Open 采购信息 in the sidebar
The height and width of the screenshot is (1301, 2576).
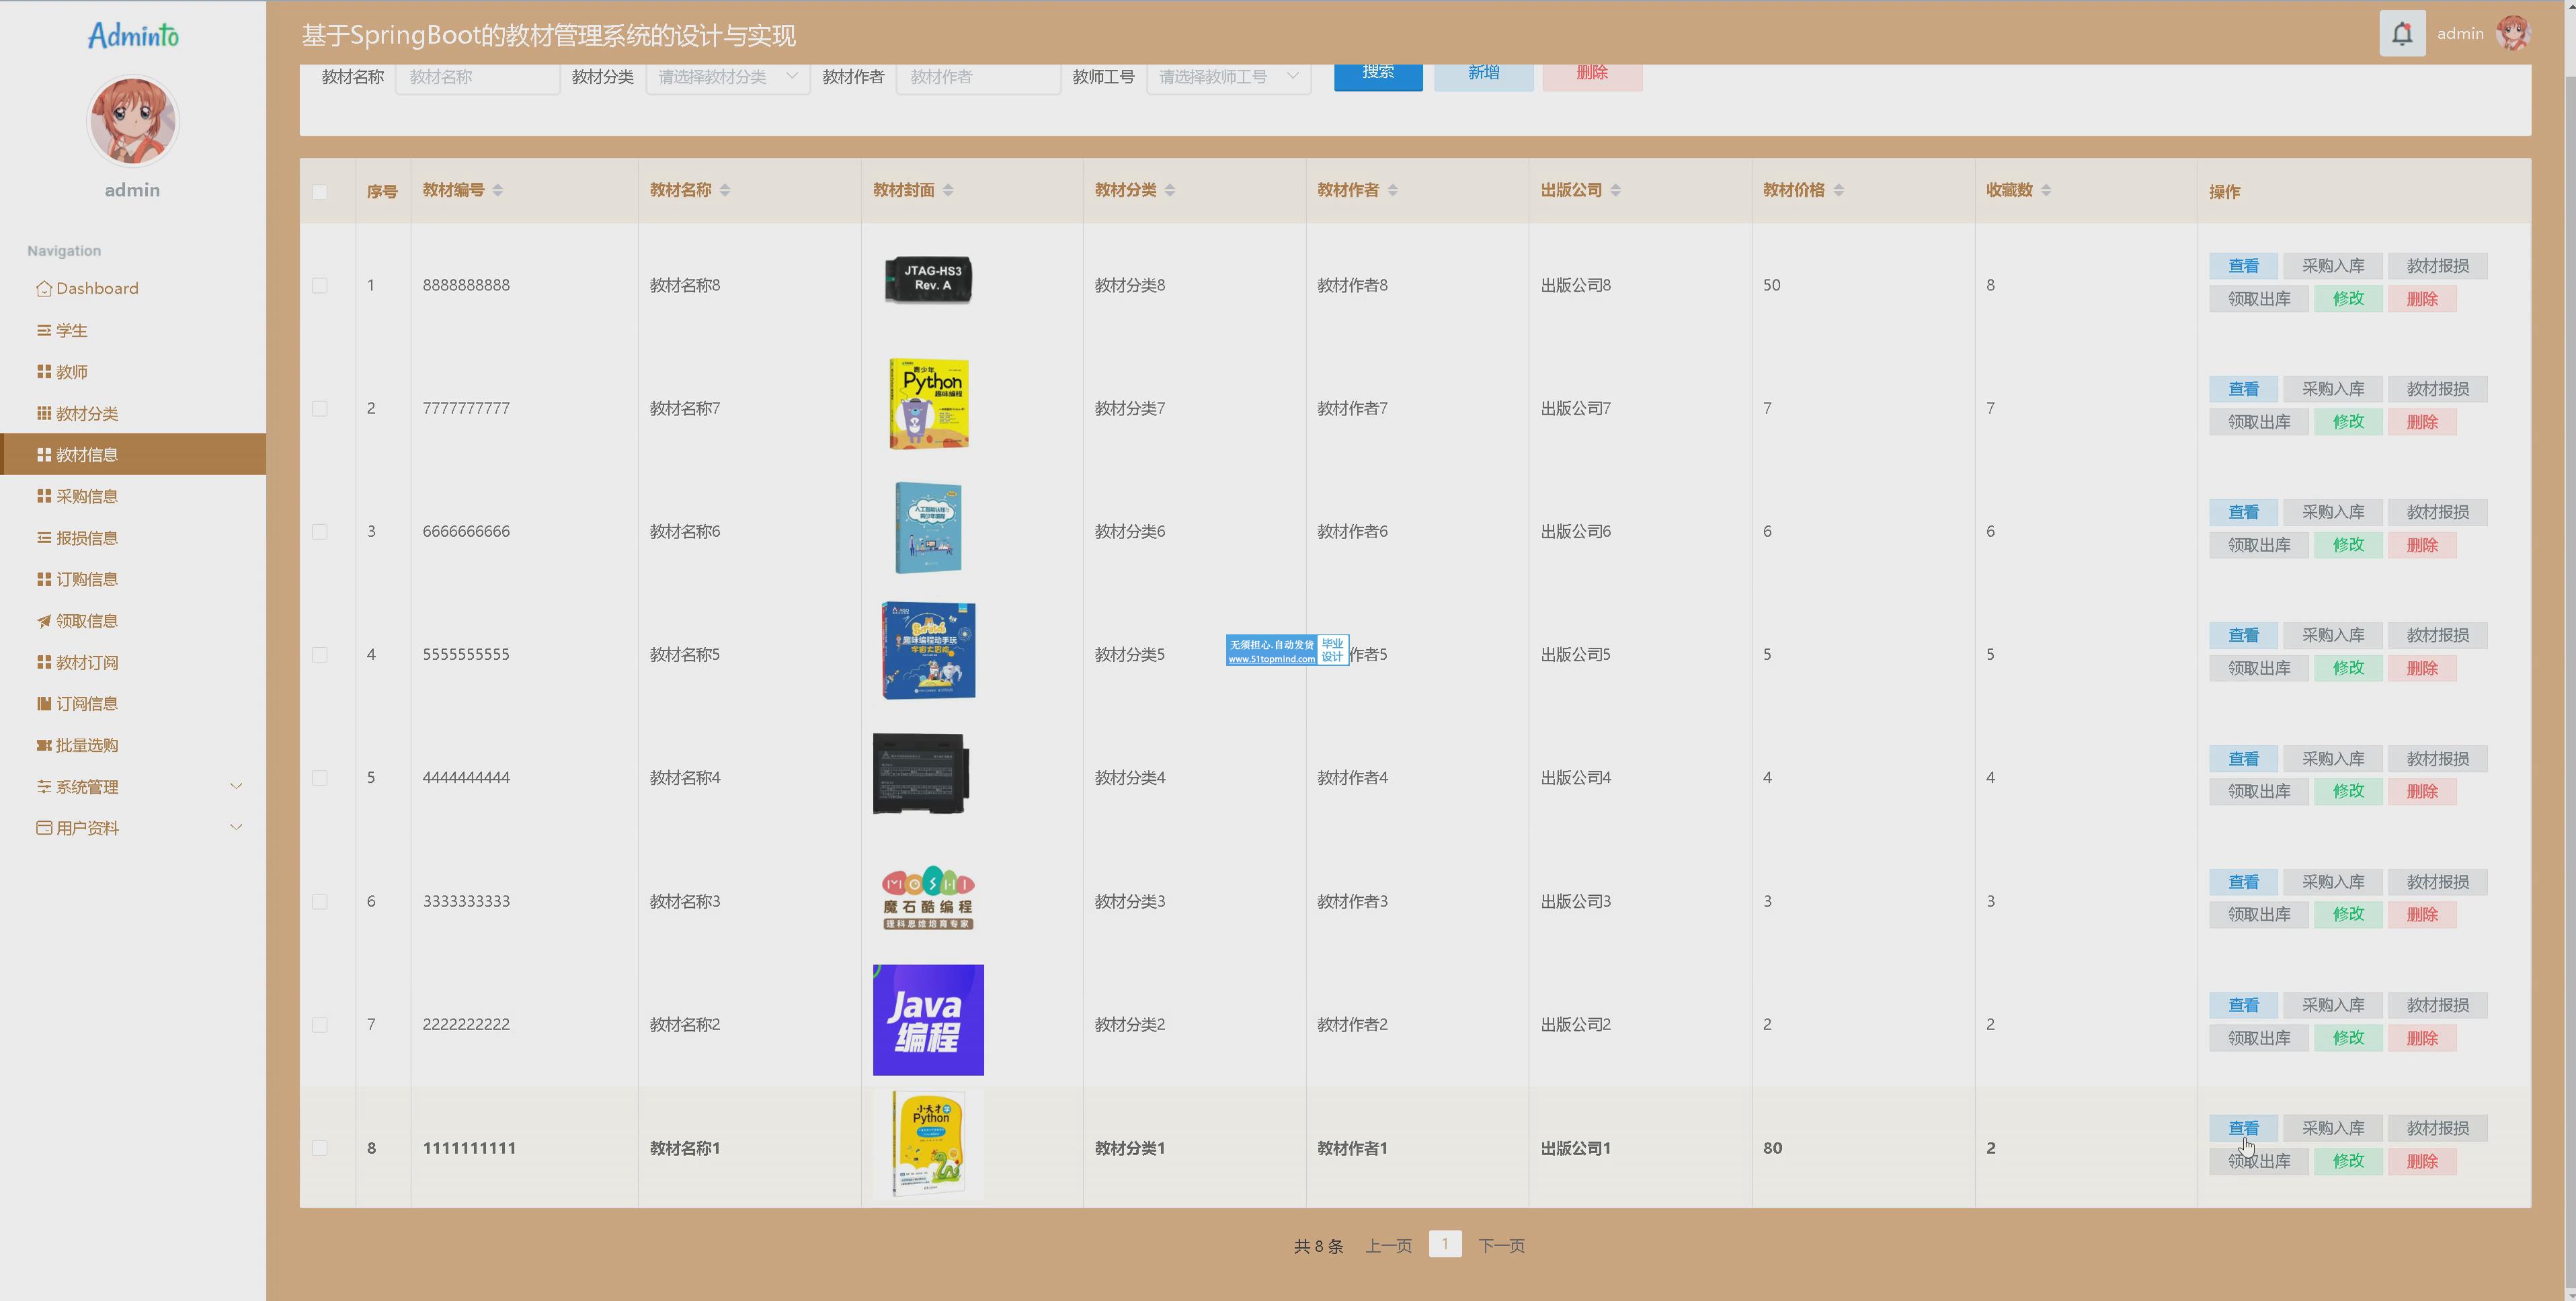tap(86, 497)
